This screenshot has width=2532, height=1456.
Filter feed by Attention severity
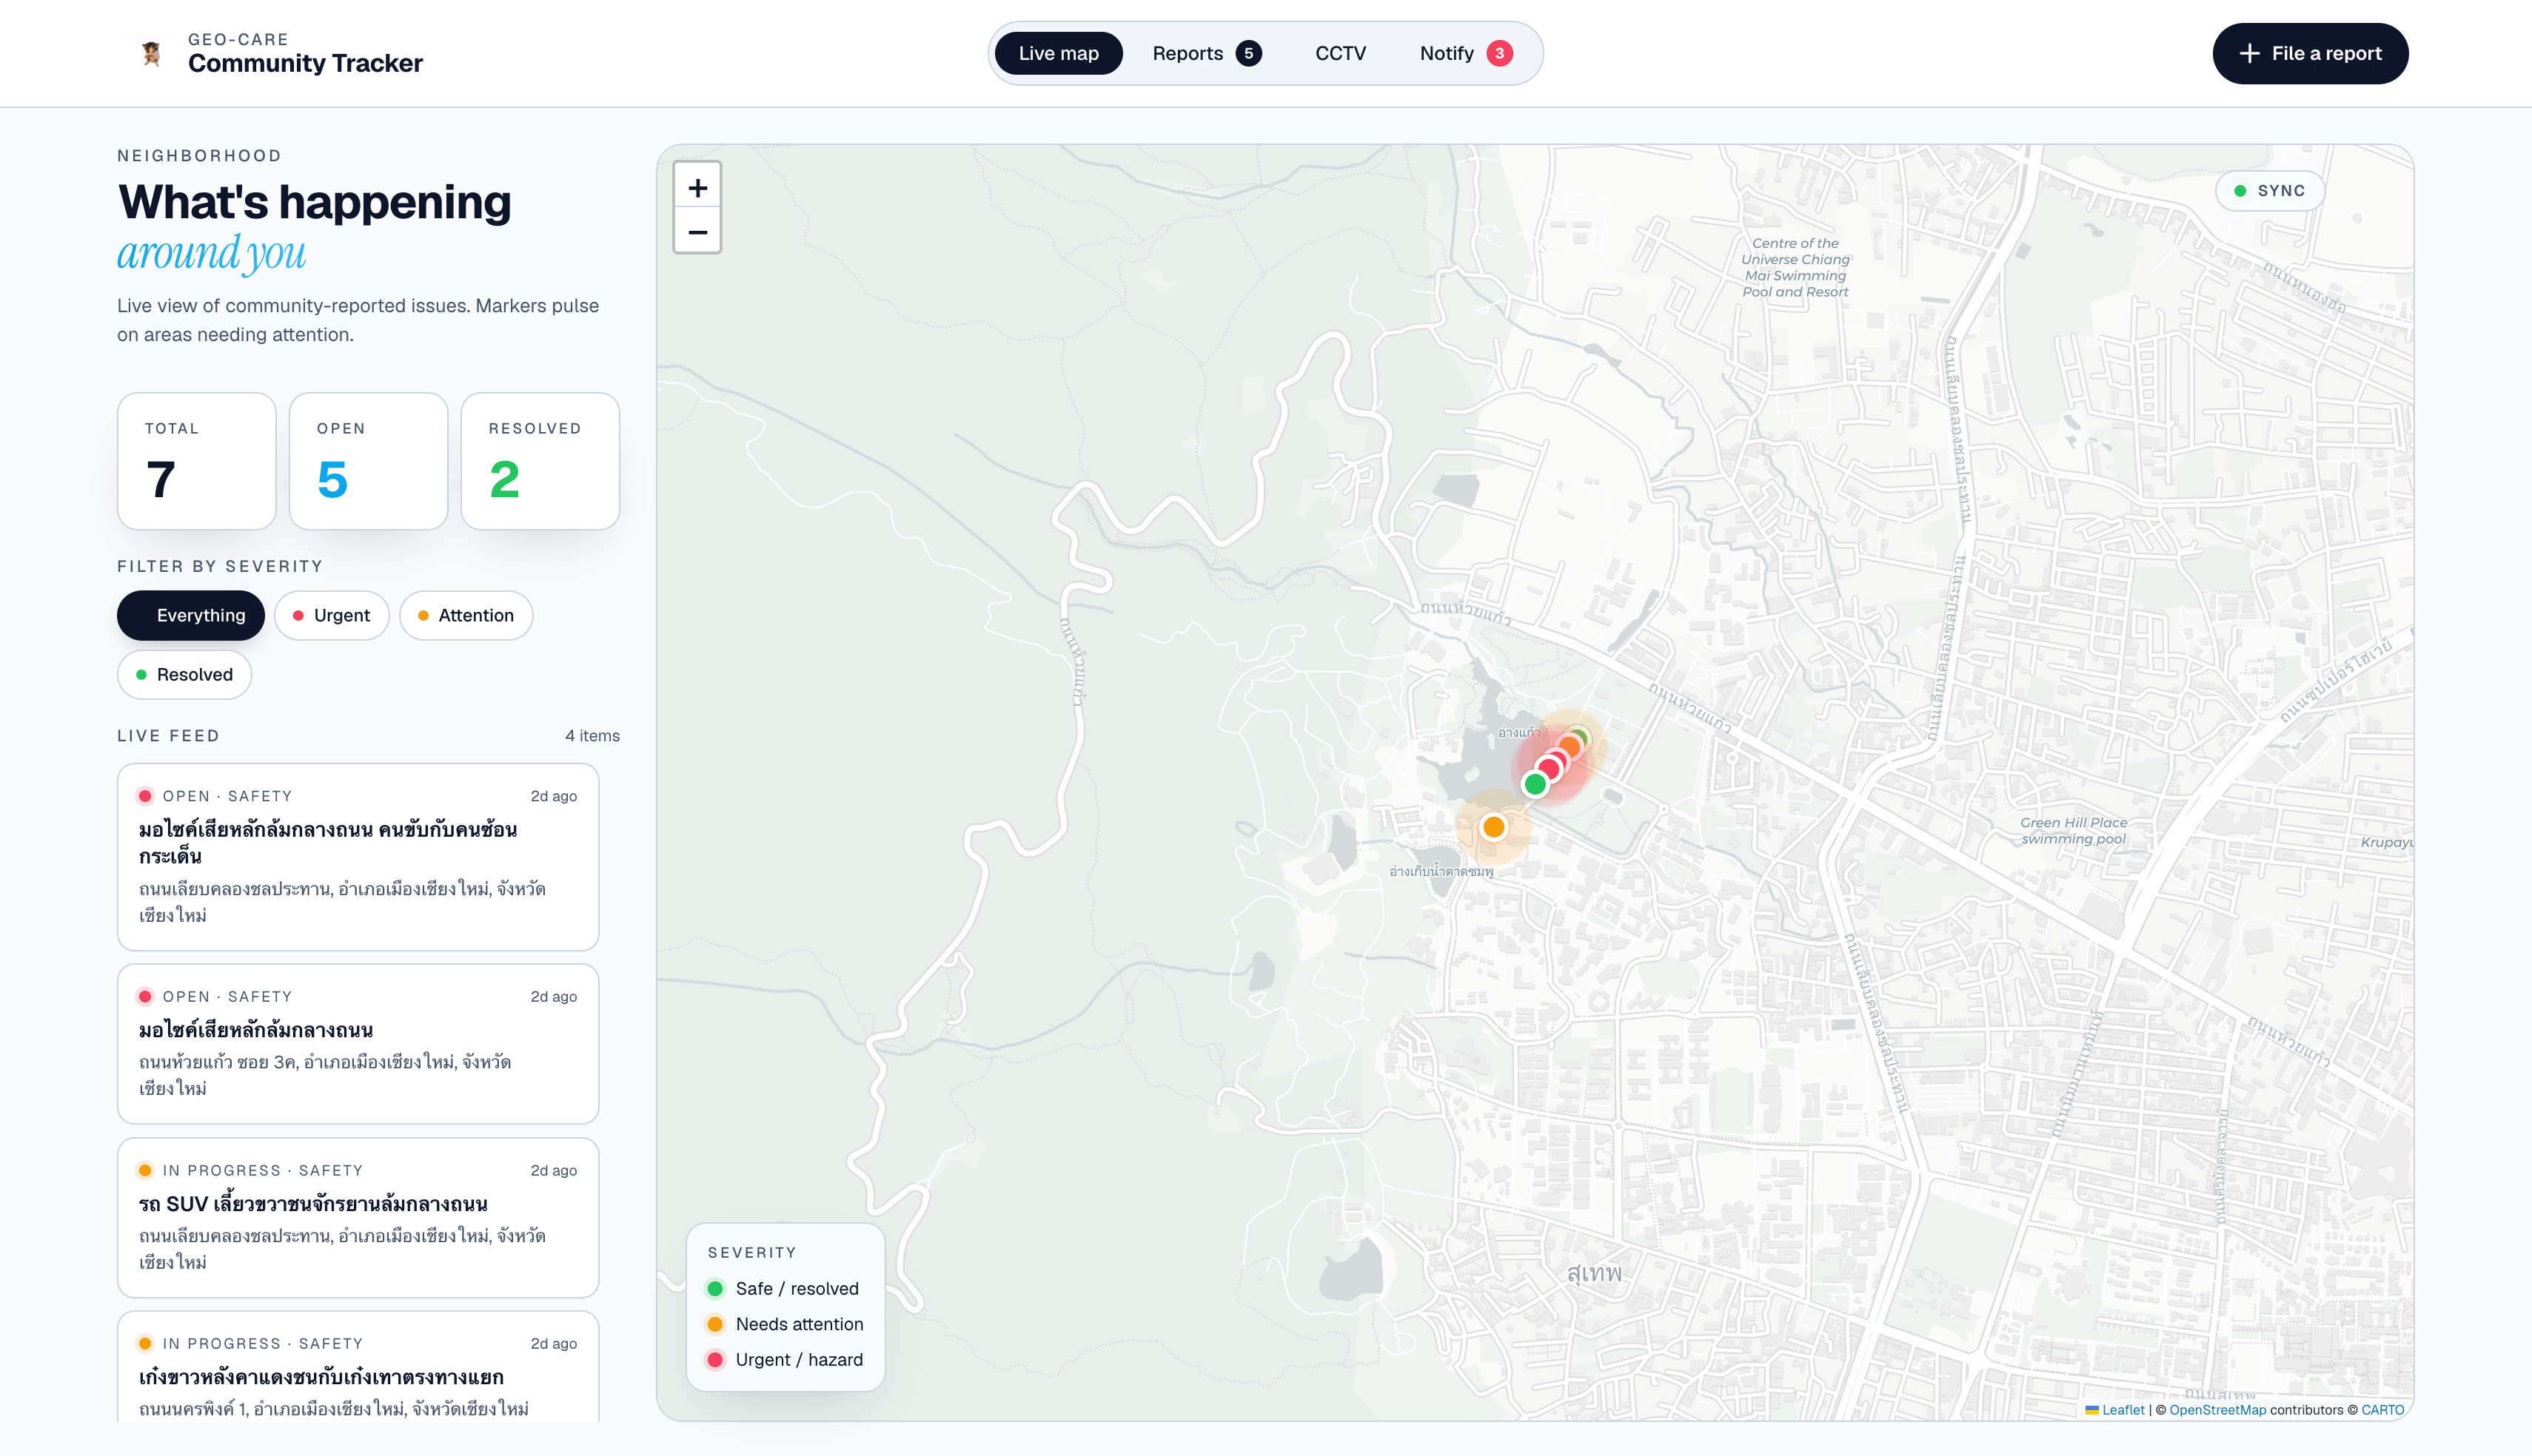point(466,616)
